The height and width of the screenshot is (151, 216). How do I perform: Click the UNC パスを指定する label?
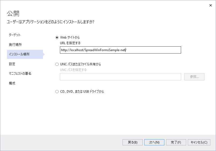click(x=73, y=70)
